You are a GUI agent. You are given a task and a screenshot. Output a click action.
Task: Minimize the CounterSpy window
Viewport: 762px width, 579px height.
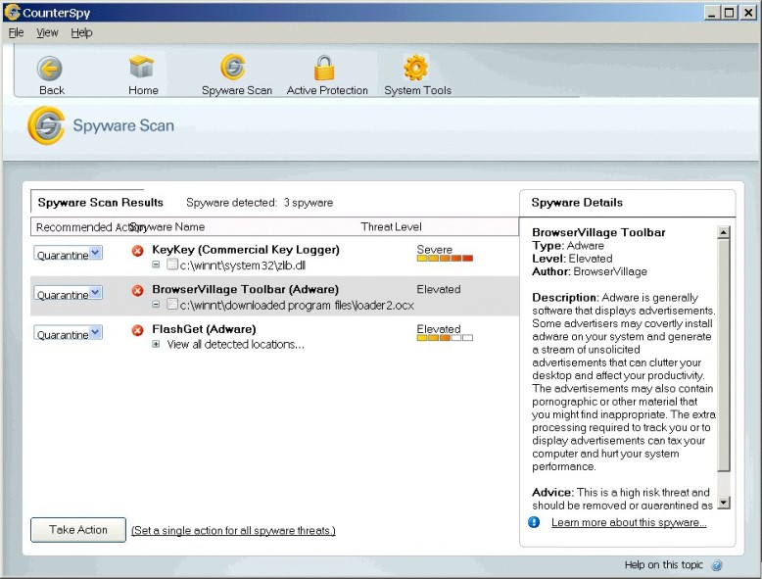pyautogui.click(x=712, y=13)
